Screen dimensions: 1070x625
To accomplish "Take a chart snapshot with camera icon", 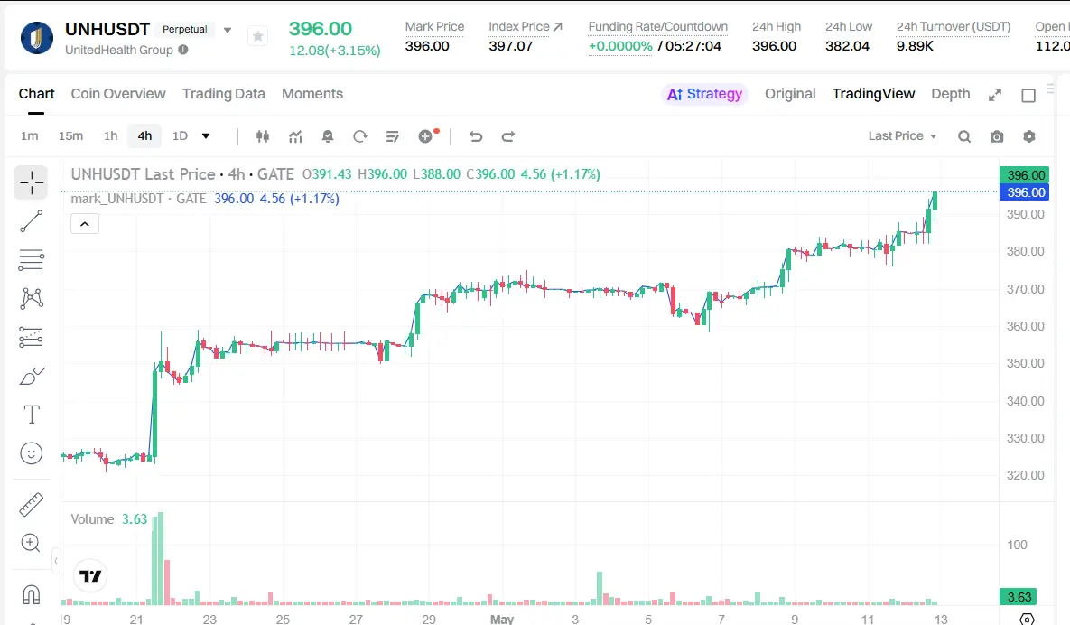I will (x=997, y=136).
